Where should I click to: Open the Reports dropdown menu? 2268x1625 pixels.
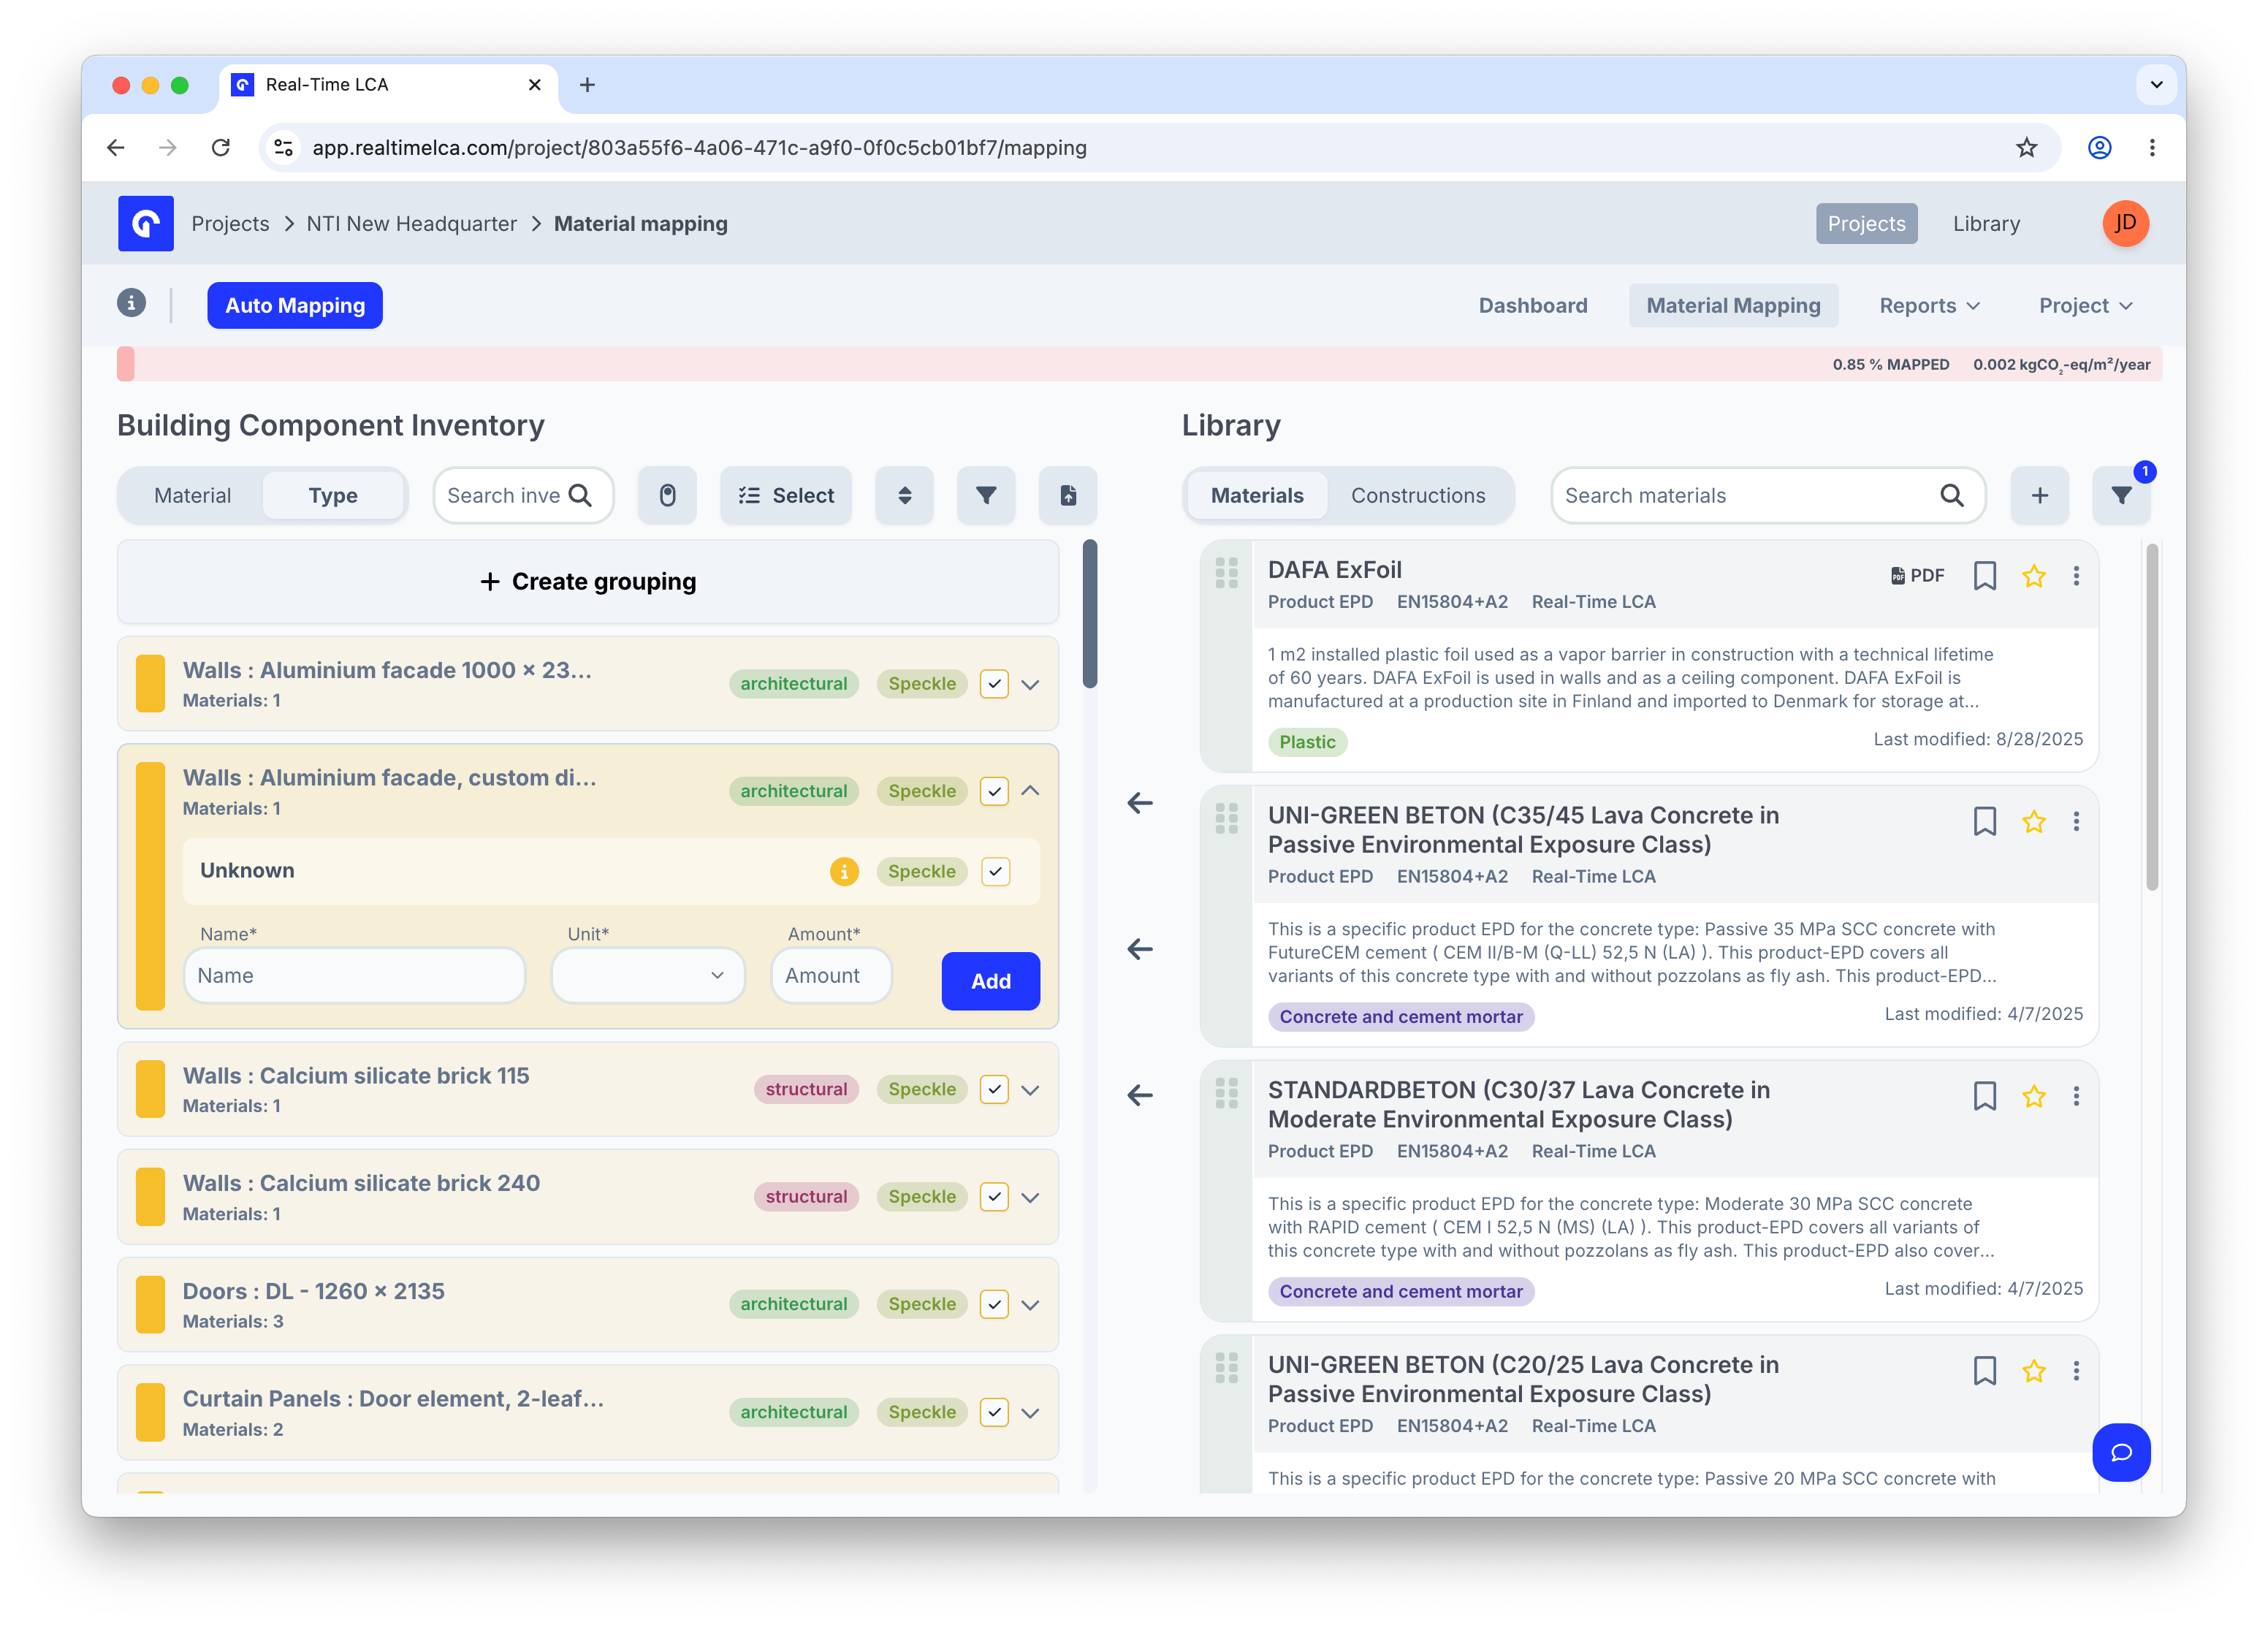coord(1929,305)
